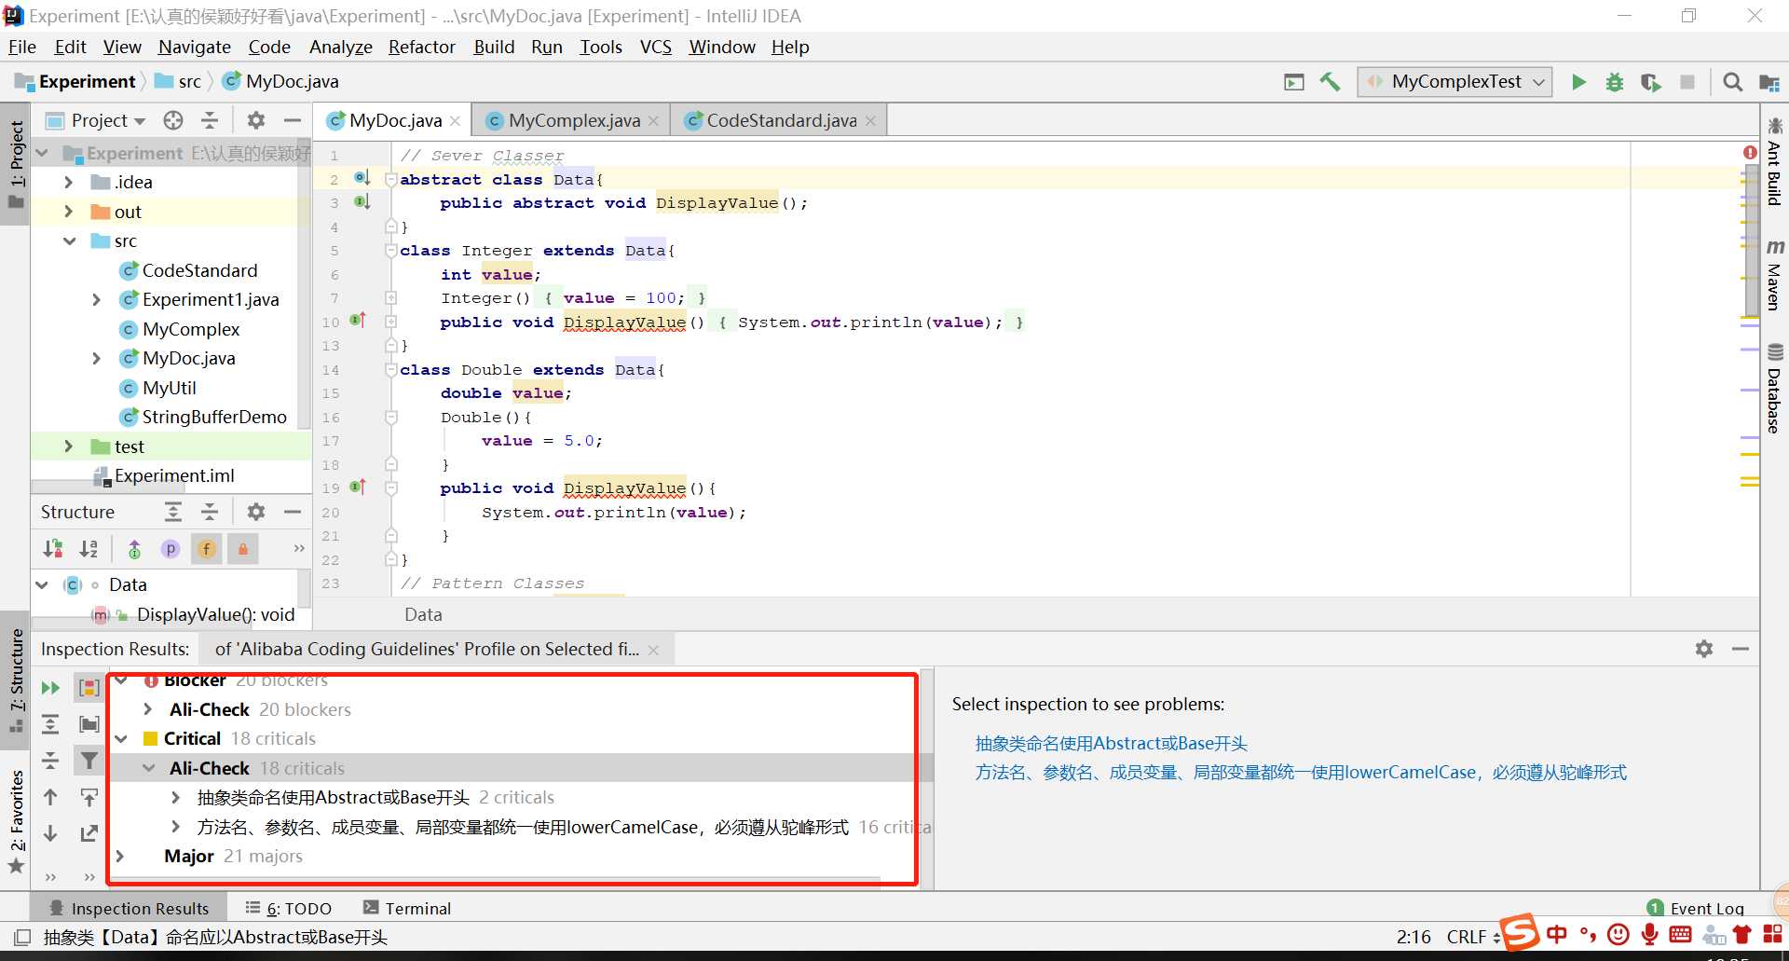Open MyComplexTest run configuration dropdown
Screen dimensions: 1789x961
[1455, 82]
